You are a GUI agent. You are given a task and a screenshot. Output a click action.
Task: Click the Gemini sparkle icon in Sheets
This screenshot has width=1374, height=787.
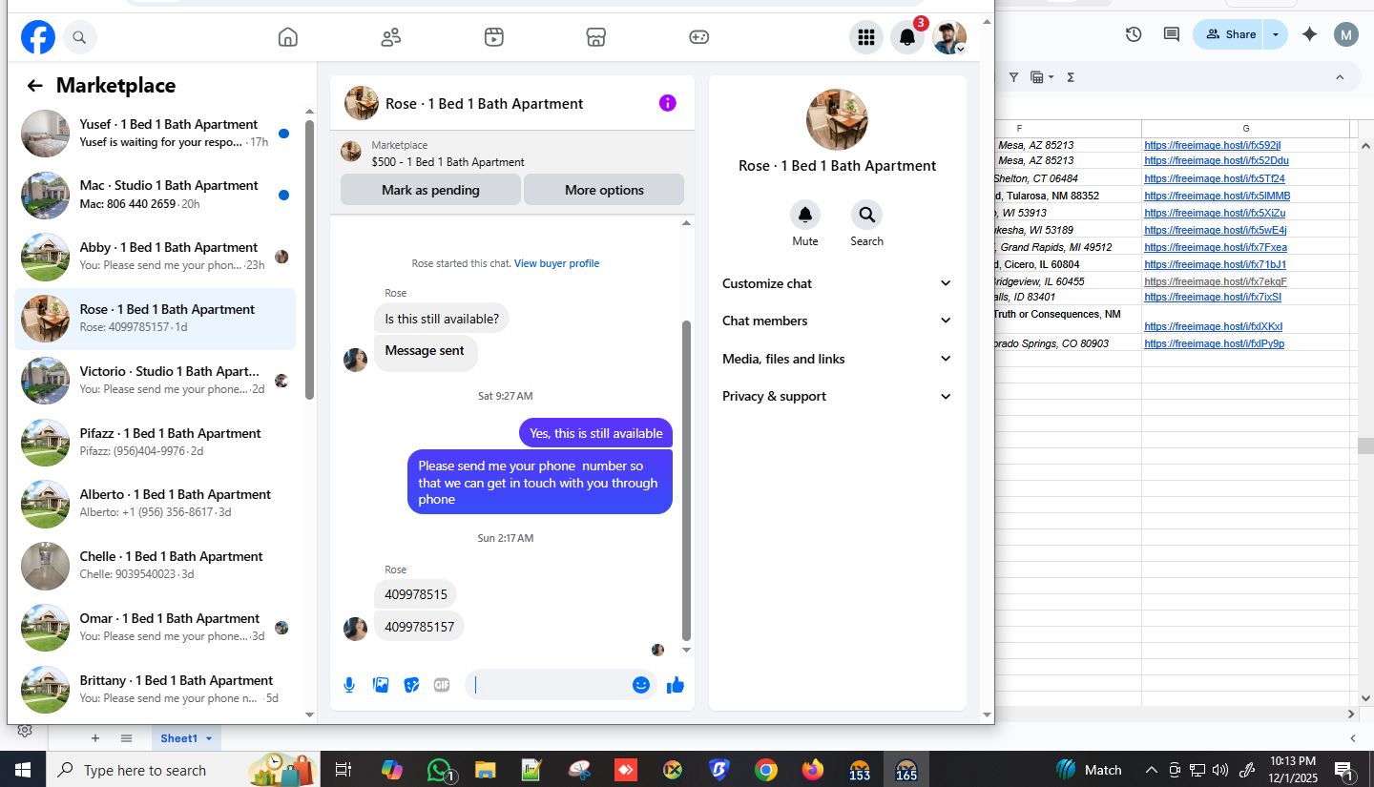(1310, 34)
